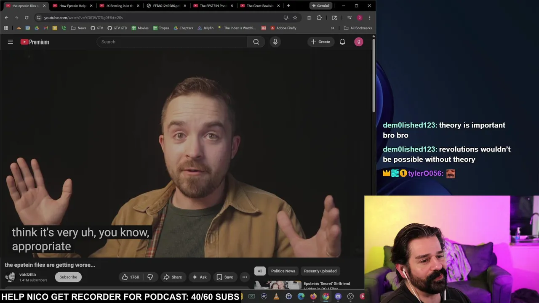
Task: Open Firefox from the taskbar
Action: point(313,296)
